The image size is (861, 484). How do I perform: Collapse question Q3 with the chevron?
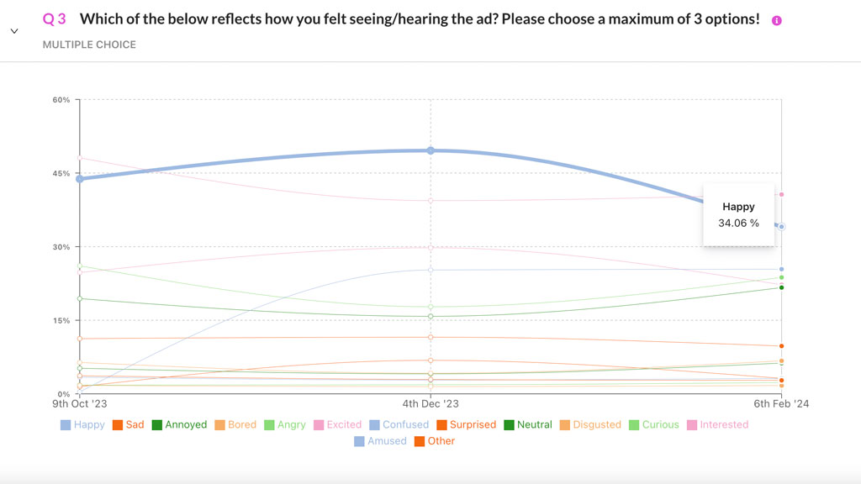pos(14,31)
